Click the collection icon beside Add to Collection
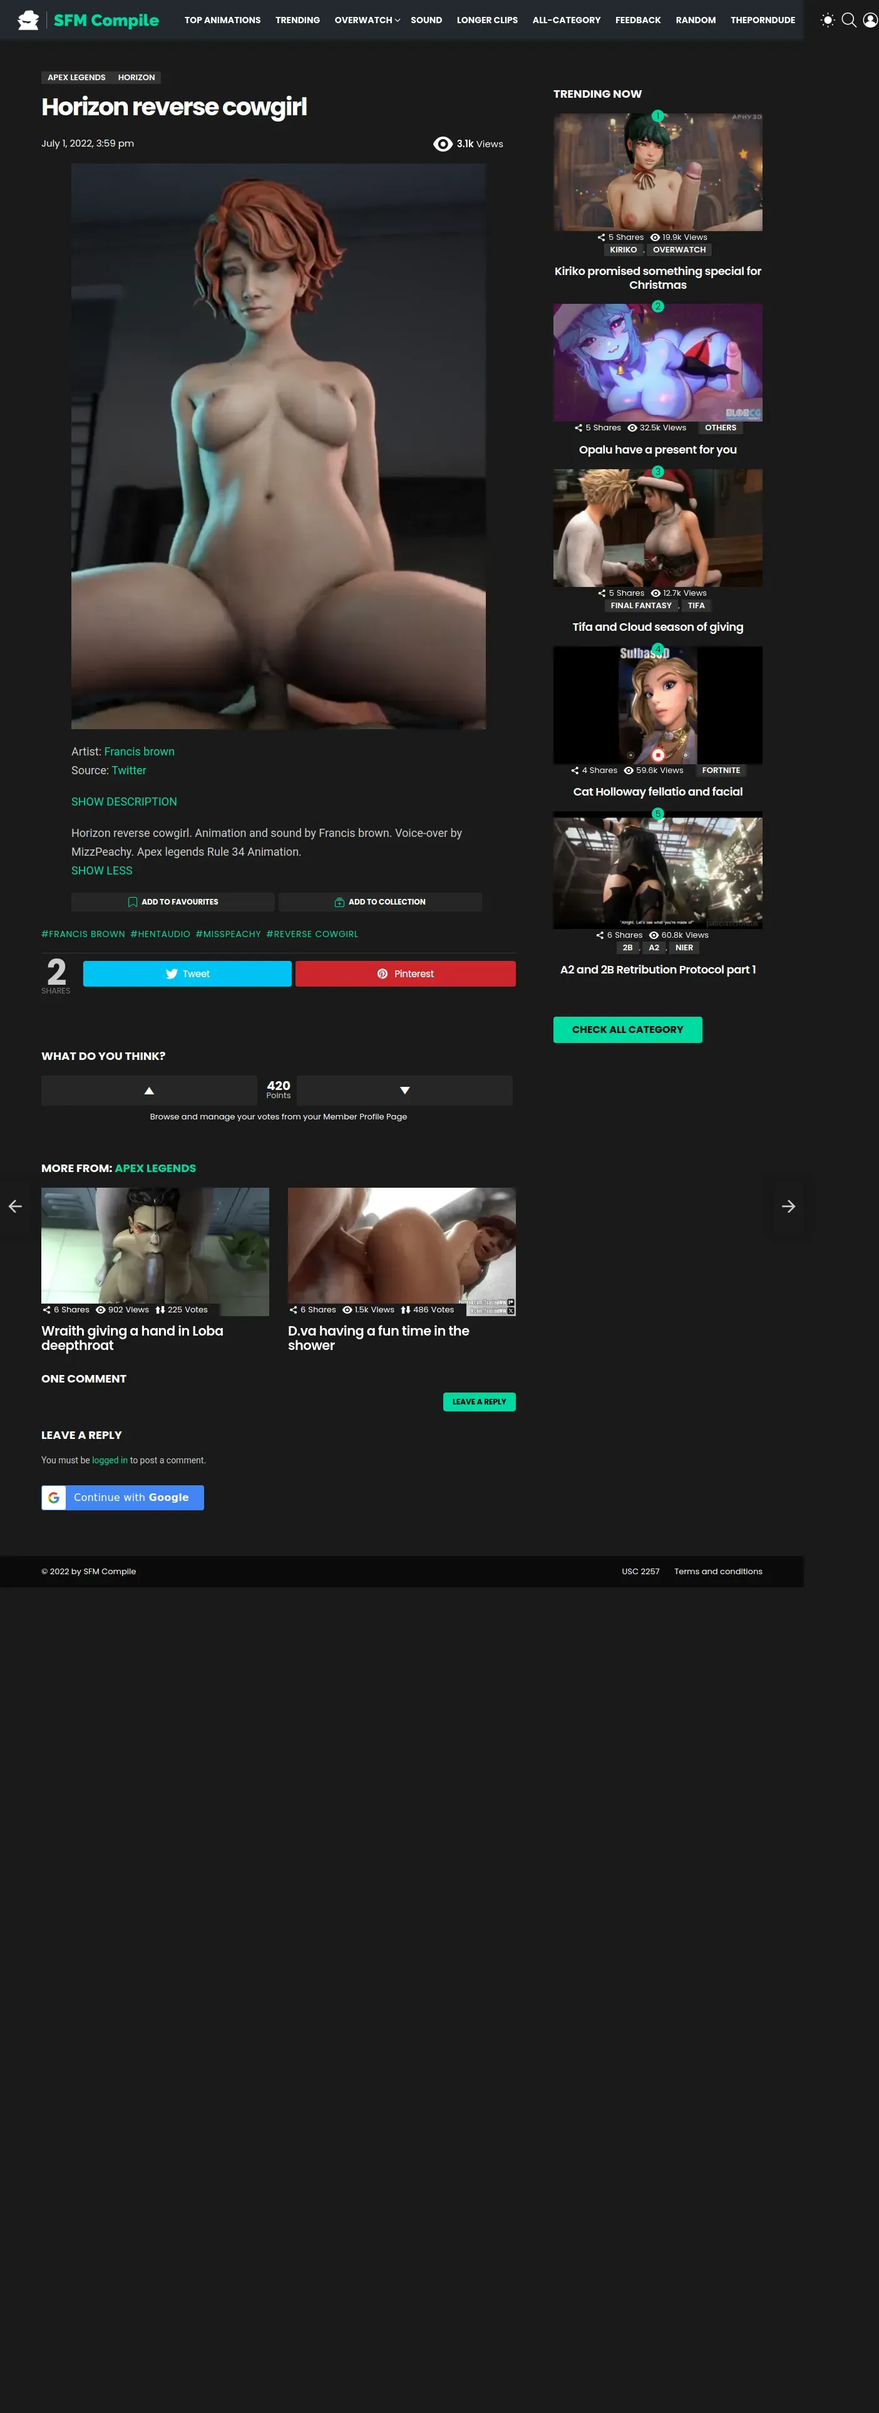 pos(339,902)
